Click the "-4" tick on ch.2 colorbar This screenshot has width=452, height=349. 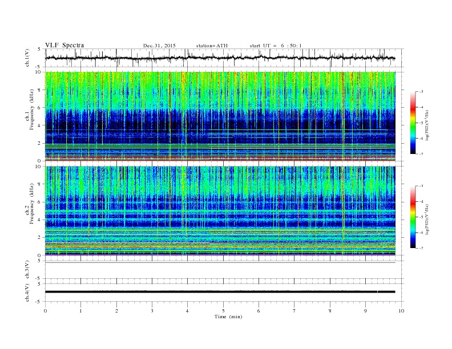coord(421,201)
